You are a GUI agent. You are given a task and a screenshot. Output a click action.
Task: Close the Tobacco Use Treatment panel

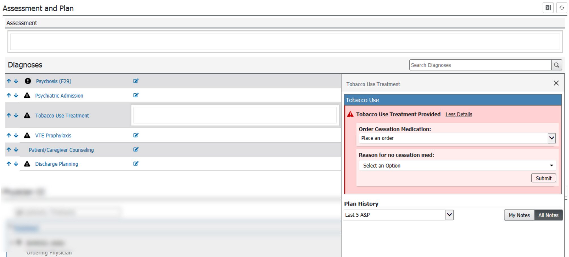coord(556,83)
